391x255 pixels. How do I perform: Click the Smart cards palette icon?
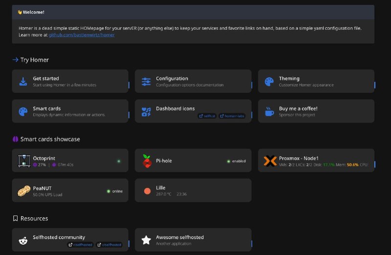point(23,112)
